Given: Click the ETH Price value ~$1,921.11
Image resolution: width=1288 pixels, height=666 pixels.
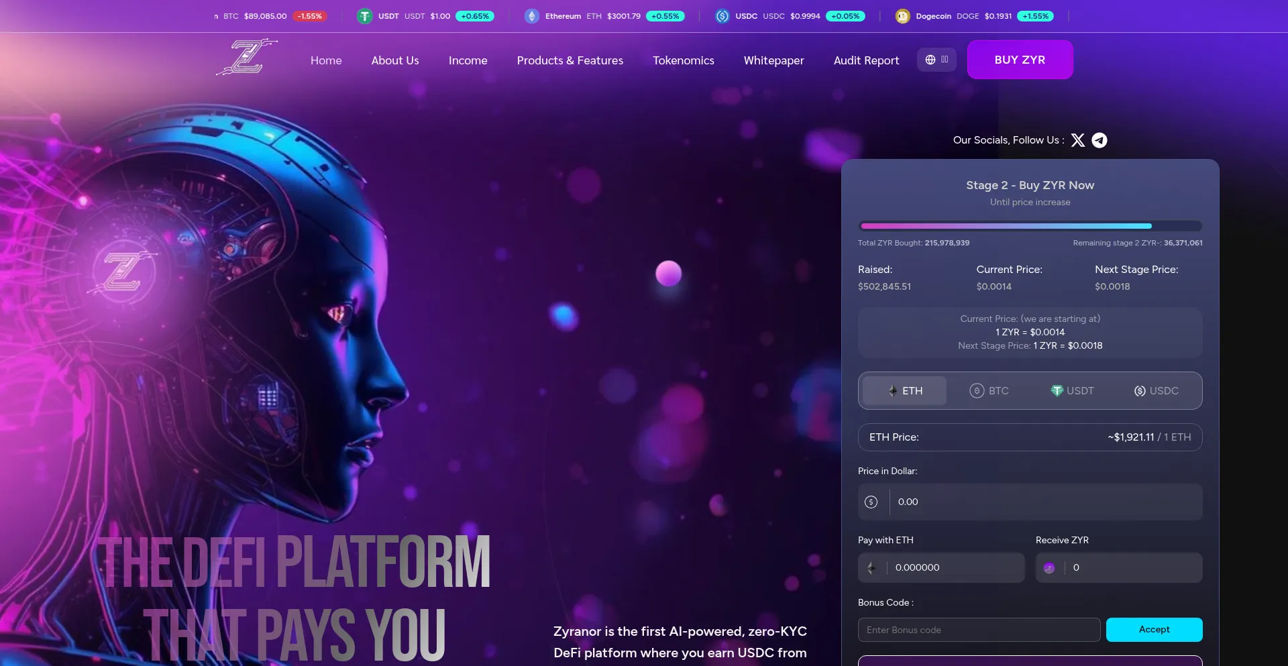Looking at the screenshot, I should [x=1131, y=437].
